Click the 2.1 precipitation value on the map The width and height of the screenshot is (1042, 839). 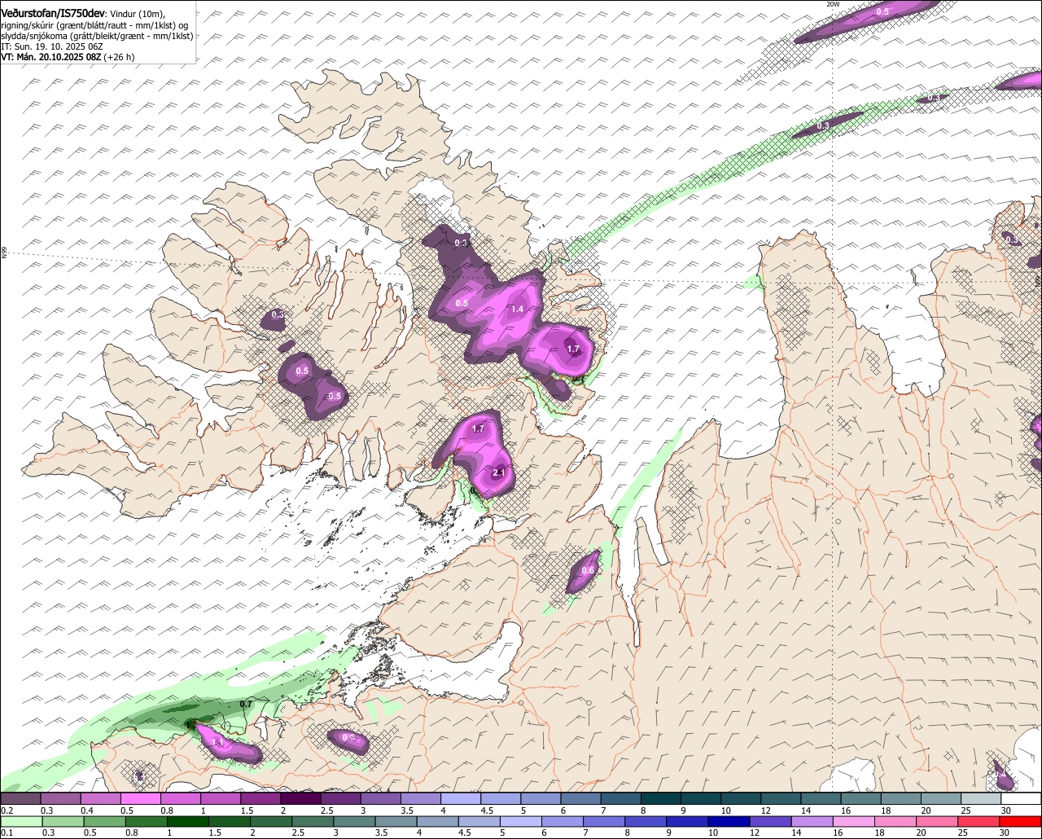tap(499, 473)
